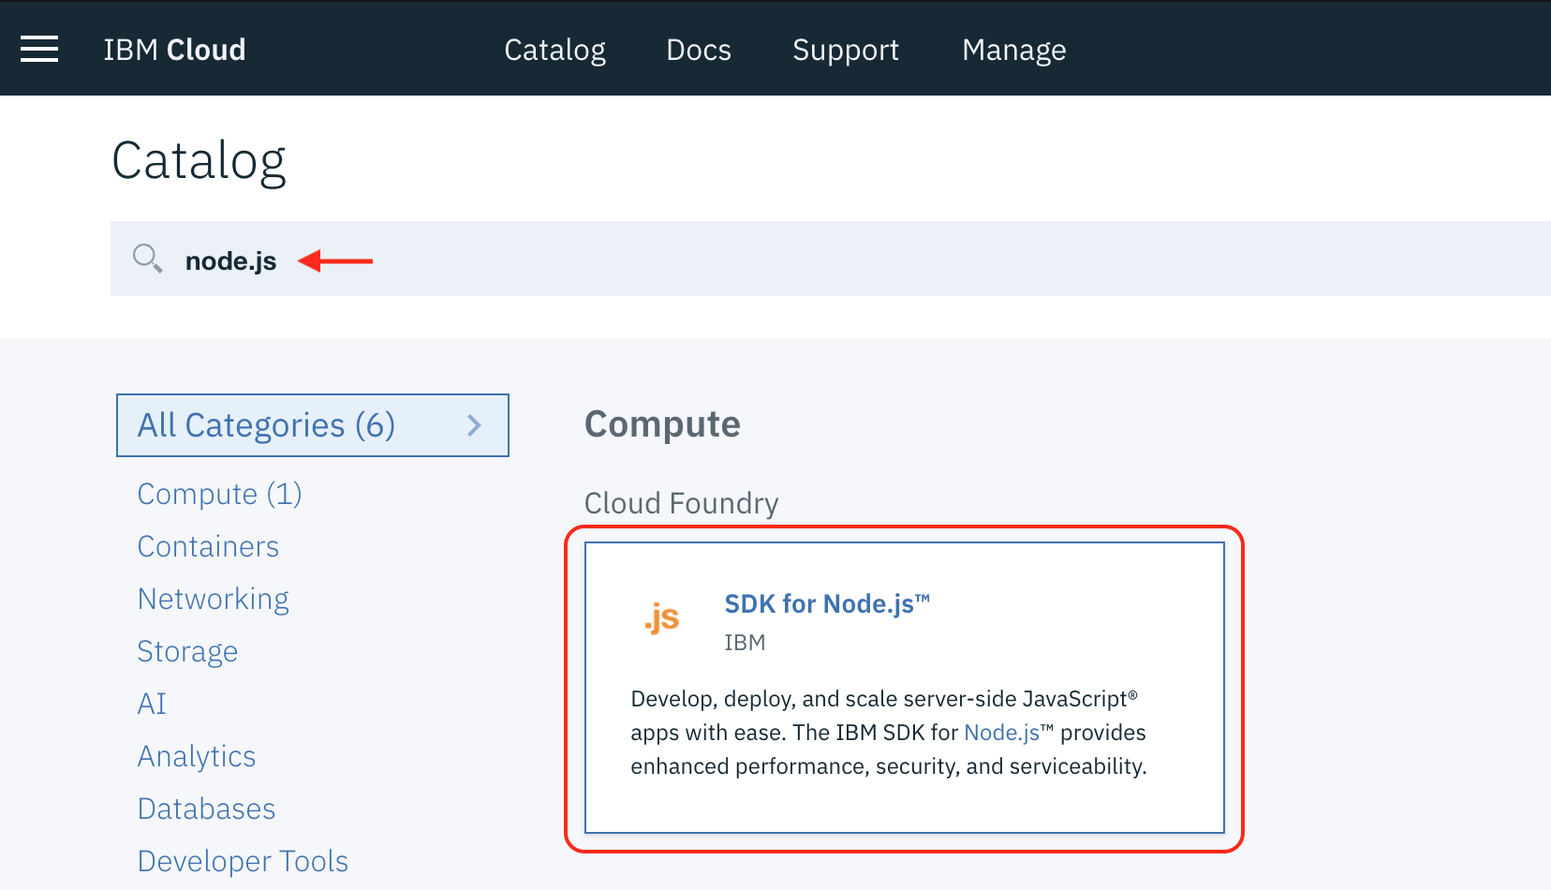Screen dimensions: 1551x890
Task: Open the Docs menu item
Action: 699,50
